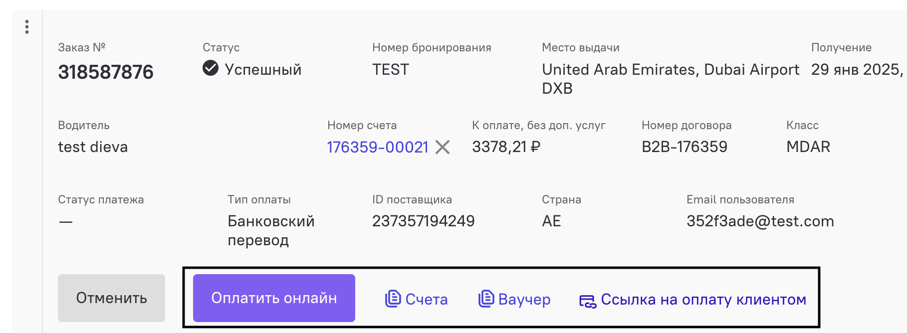Click supplier ID 237357194249
The width and height of the screenshot is (907, 333).
click(424, 221)
